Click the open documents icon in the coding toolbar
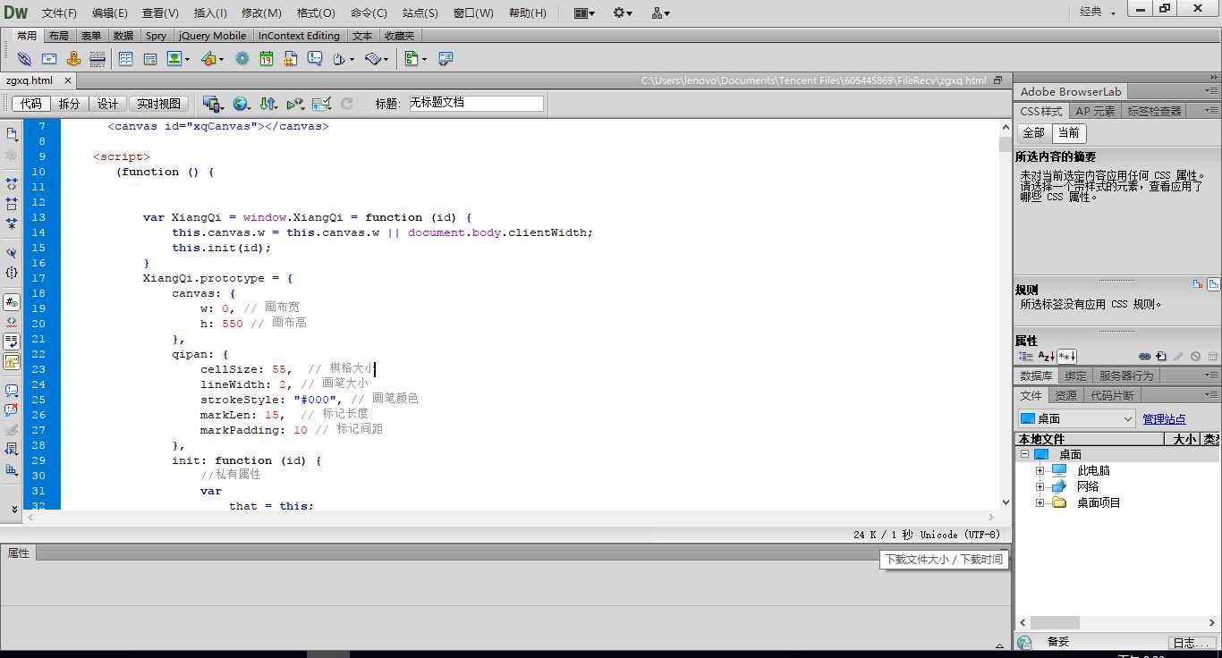The width and height of the screenshot is (1222, 658). (13, 133)
